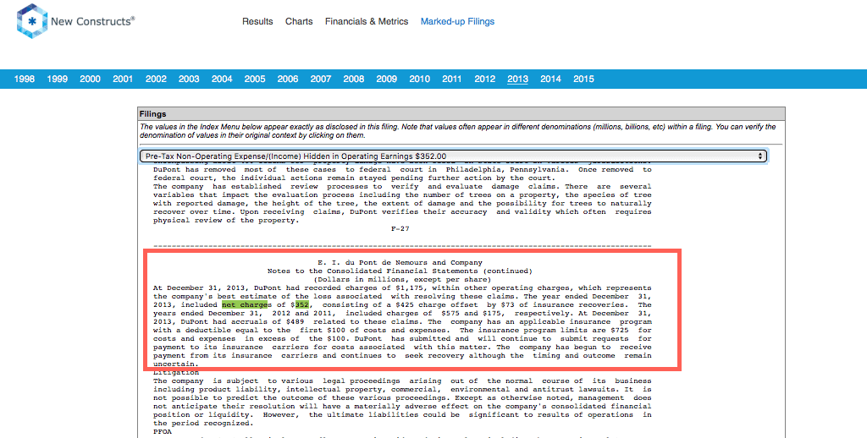Select the 2011 year tab
867x438 pixels.
click(452, 79)
